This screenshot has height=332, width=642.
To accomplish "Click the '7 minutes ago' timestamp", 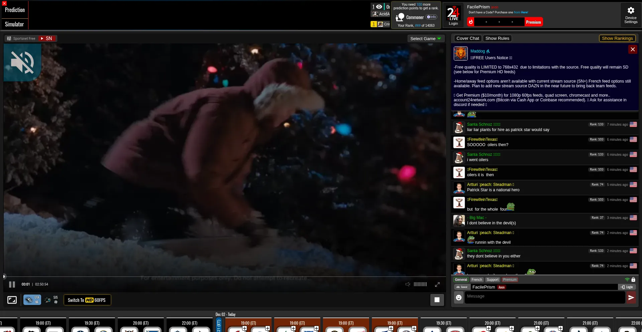I will (x=617, y=124).
